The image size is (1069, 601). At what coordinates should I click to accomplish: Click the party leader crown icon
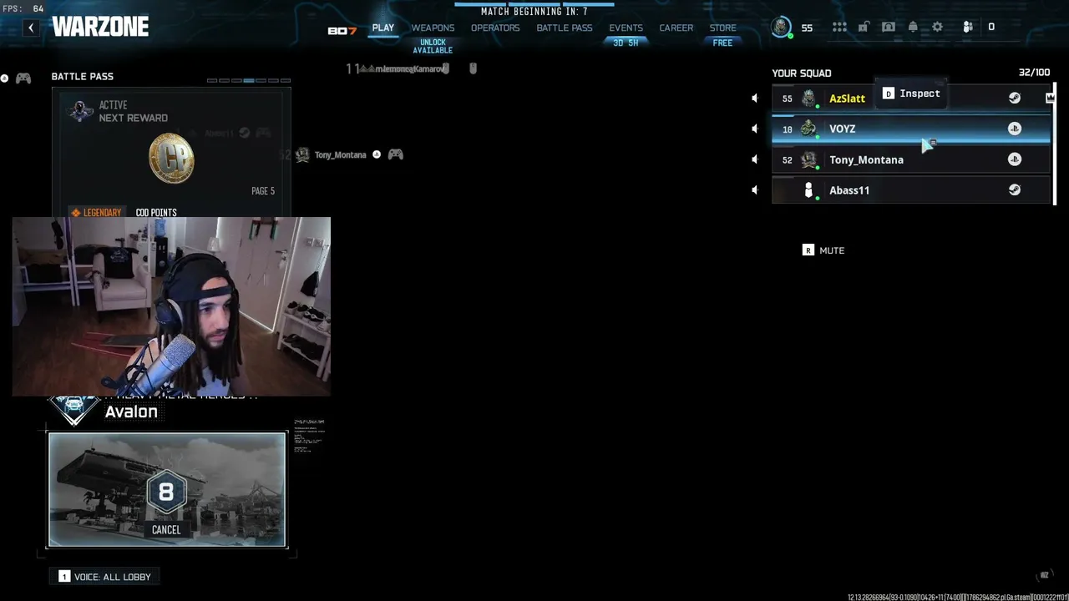[x=1050, y=98]
